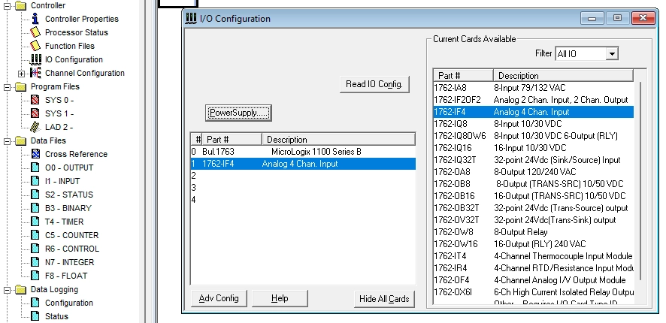Click the Read IO Config. button
The width and height of the screenshot is (666, 323).
[x=374, y=84]
